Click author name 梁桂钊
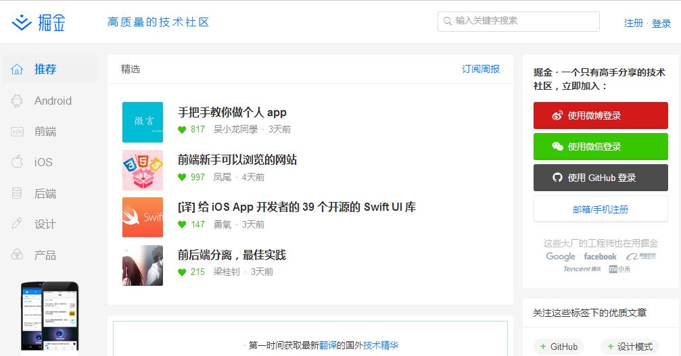 pyautogui.click(x=227, y=272)
